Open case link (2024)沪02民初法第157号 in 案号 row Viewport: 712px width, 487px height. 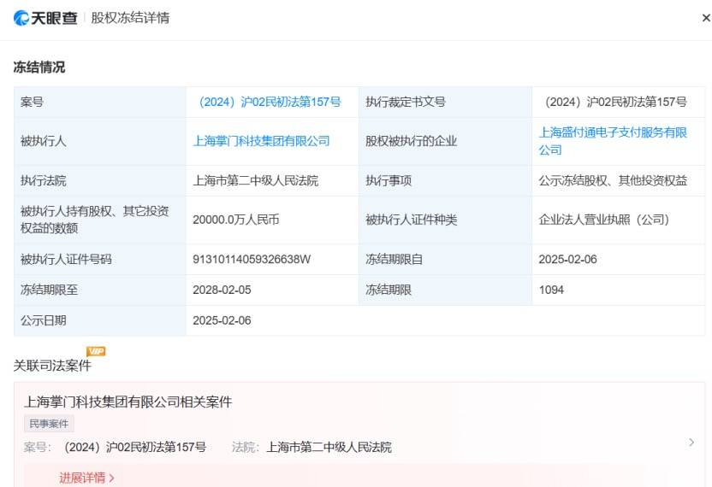pyautogui.click(x=270, y=102)
